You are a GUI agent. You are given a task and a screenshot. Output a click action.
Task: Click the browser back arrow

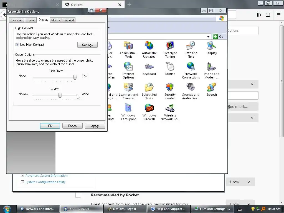click(4, 15)
